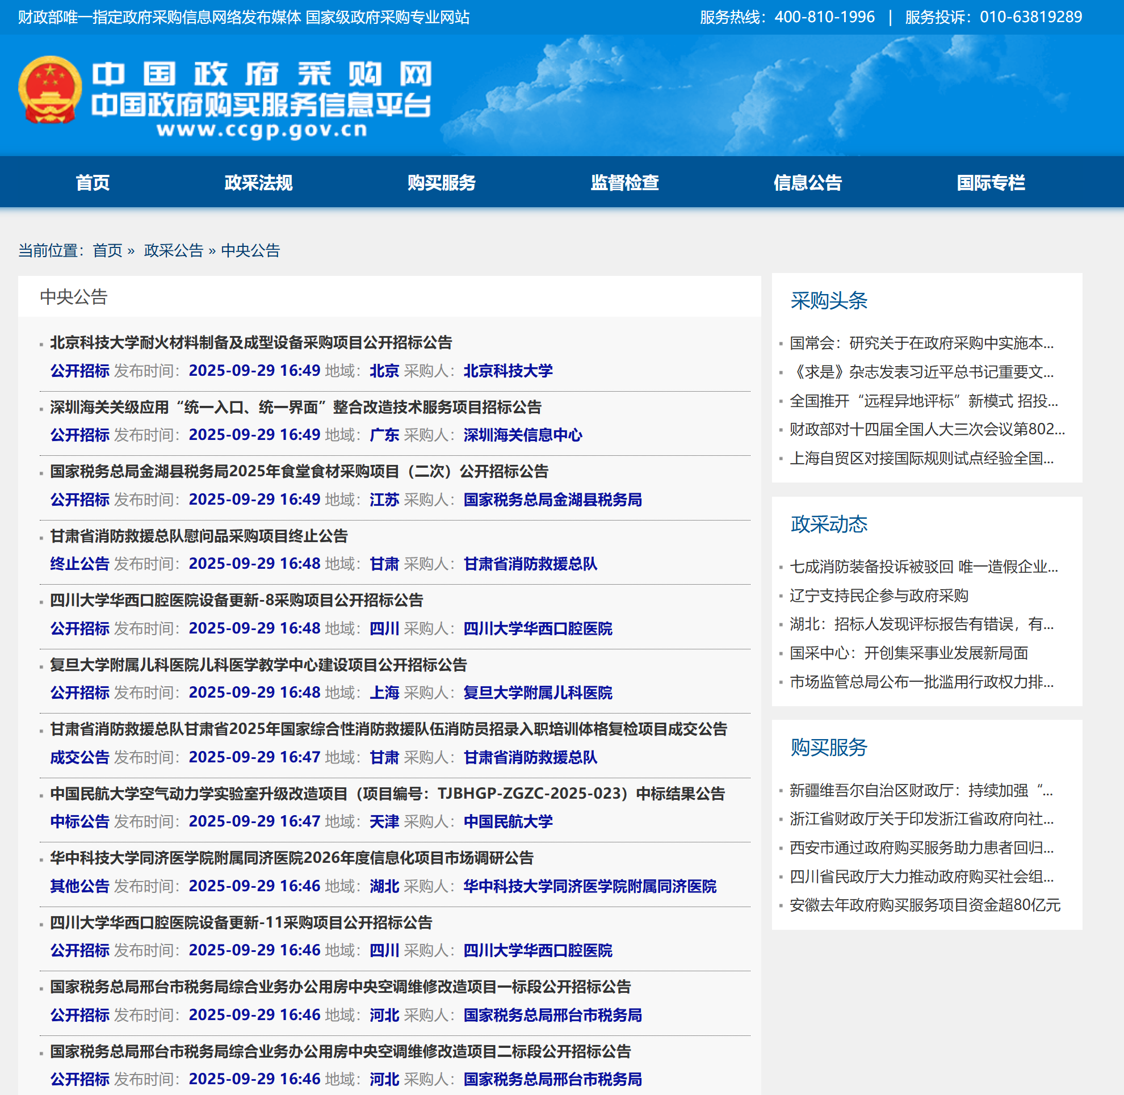
Task: Click 政采公告 breadcrumb link
Action: click(173, 251)
